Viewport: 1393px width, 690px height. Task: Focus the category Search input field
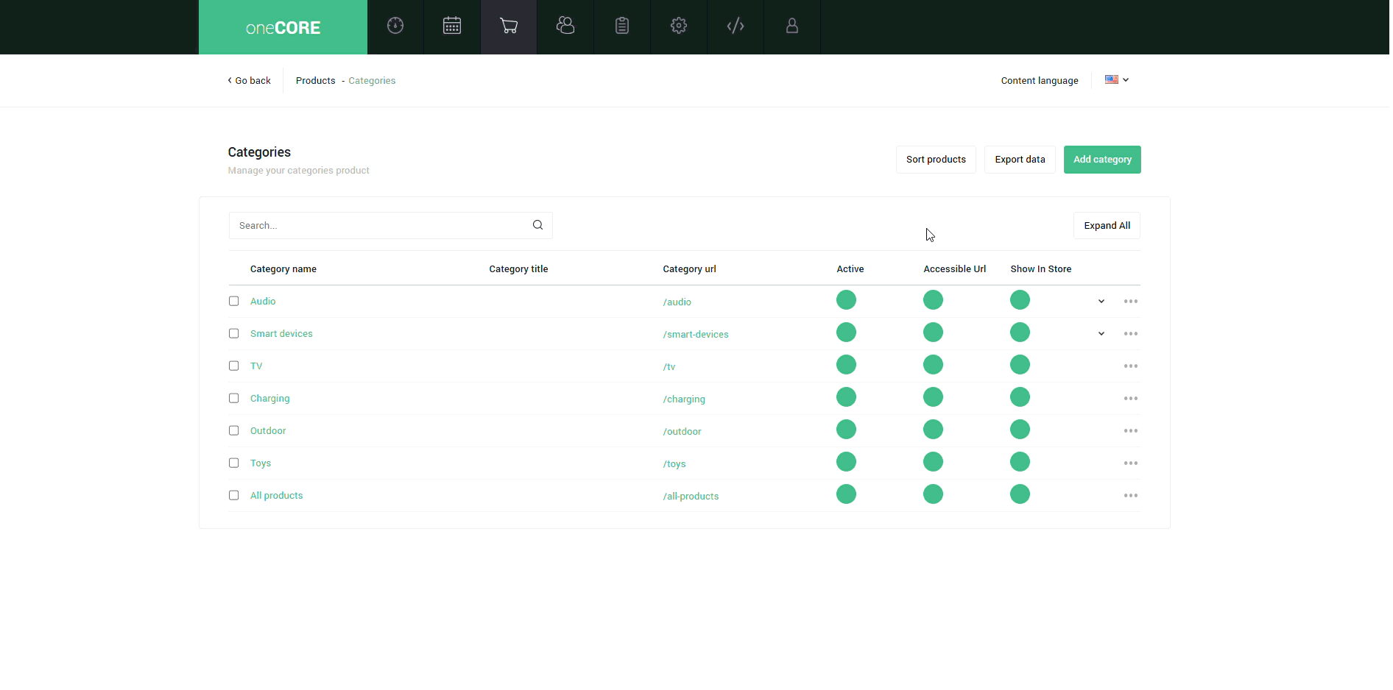[x=379, y=226]
